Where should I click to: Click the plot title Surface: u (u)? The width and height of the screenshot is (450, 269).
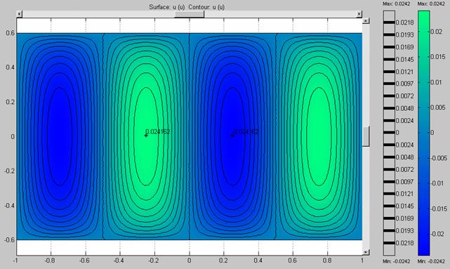[167, 7]
